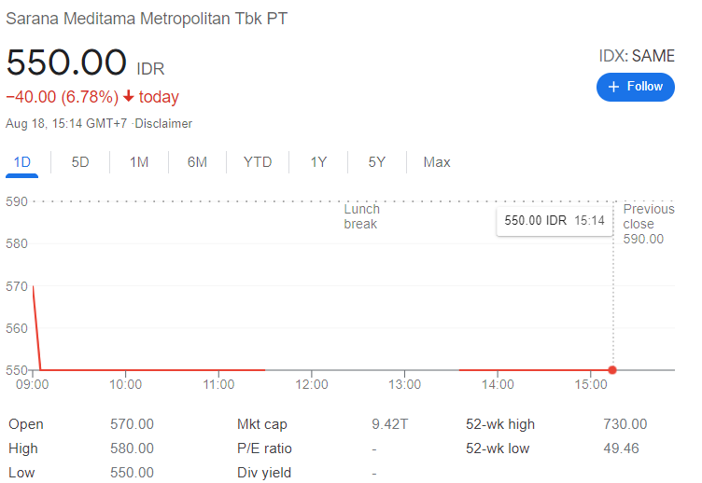This screenshot has width=702, height=483.
Task: Click the Lunch break chart label
Action: 362,216
